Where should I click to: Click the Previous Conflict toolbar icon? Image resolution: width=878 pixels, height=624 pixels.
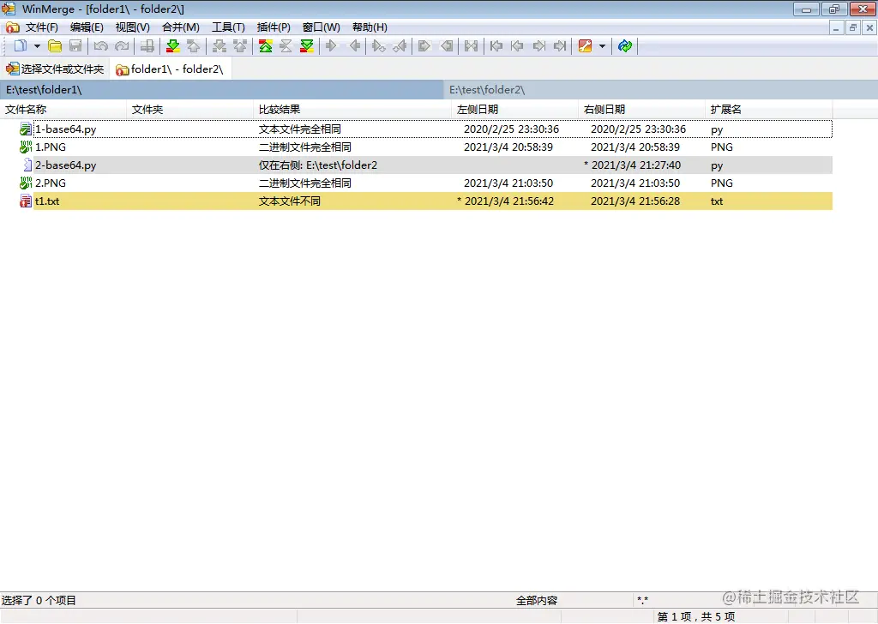(x=240, y=46)
